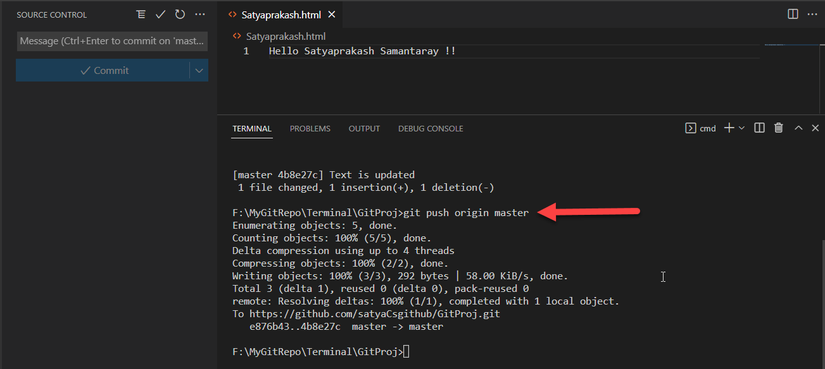
Task: Kill the terminal using the trash icon
Action: click(778, 128)
